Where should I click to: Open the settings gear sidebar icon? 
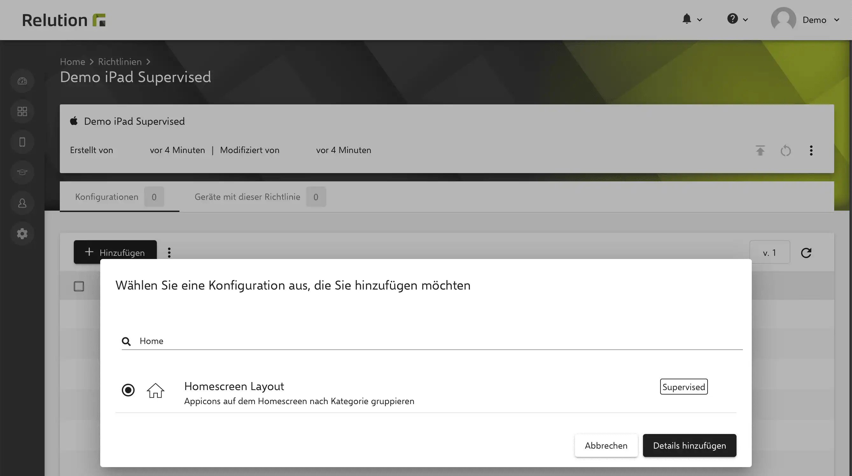[x=22, y=234]
